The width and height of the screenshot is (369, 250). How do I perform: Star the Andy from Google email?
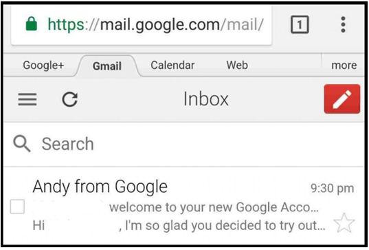[344, 223]
